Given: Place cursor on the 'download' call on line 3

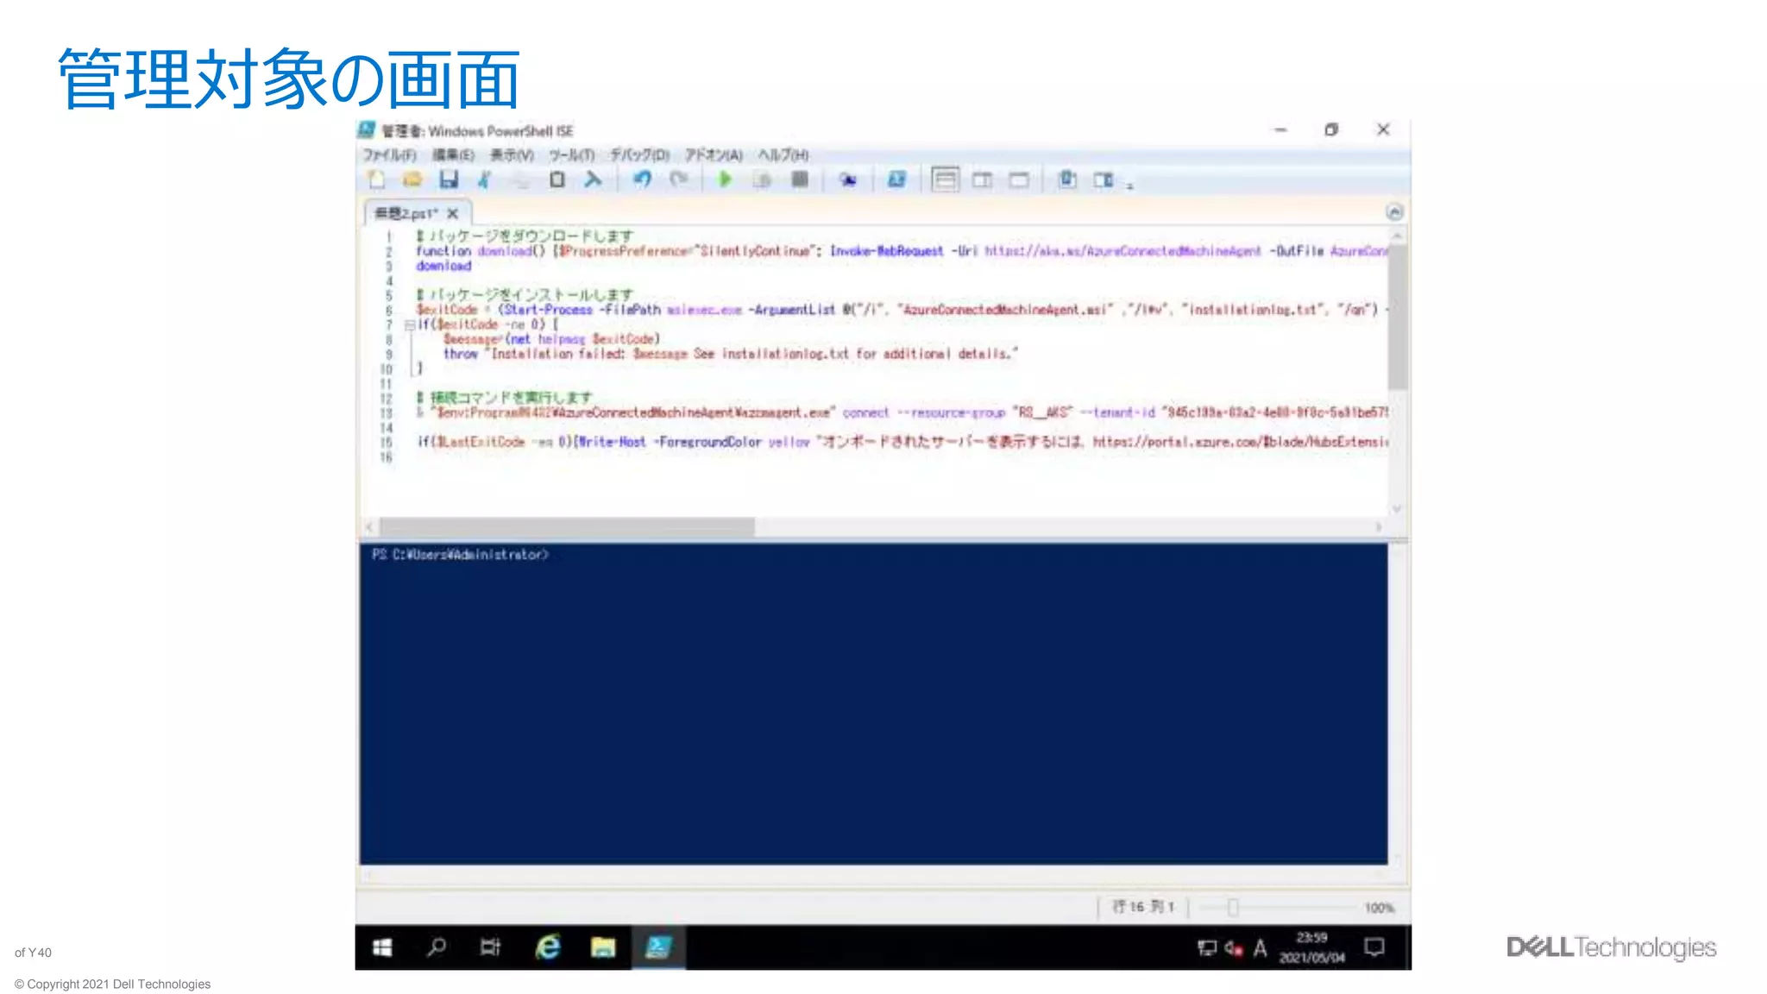Looking at the screenshot, I should 443,266.
